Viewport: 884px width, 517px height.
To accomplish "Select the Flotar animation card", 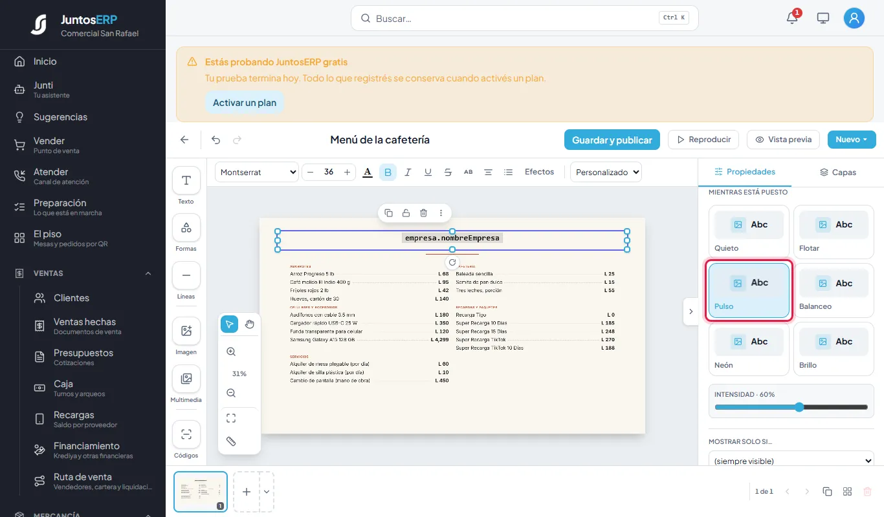I will (x=834, y=232).
